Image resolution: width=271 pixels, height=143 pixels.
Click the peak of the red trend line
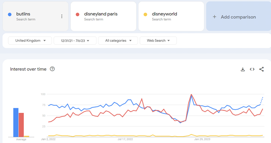coord(191,94)
